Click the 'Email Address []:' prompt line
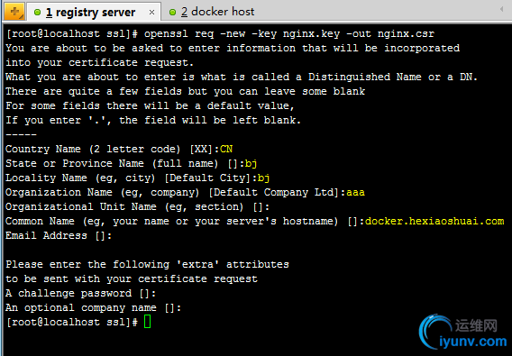Viewport: 512px width, 356px height. click(59, 235)
